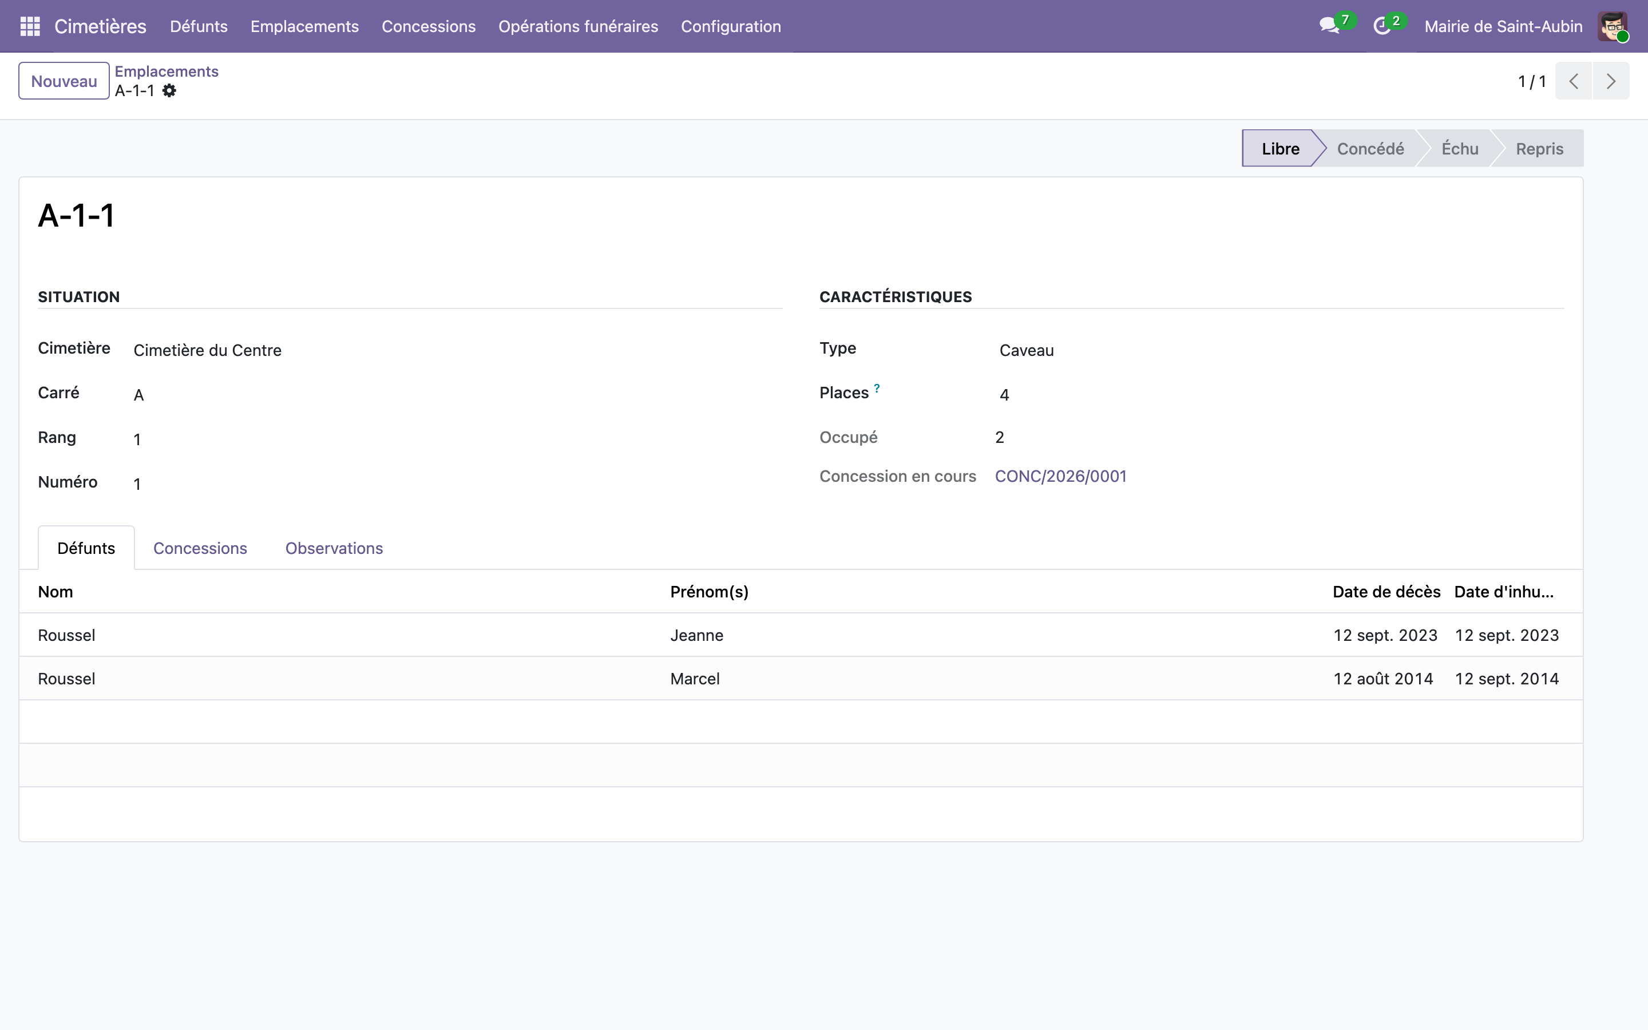This screenshot has width=1648, height=1030.
Task: Go to next record arrow
Action: pyautogui.click(x=1611, y=81)
